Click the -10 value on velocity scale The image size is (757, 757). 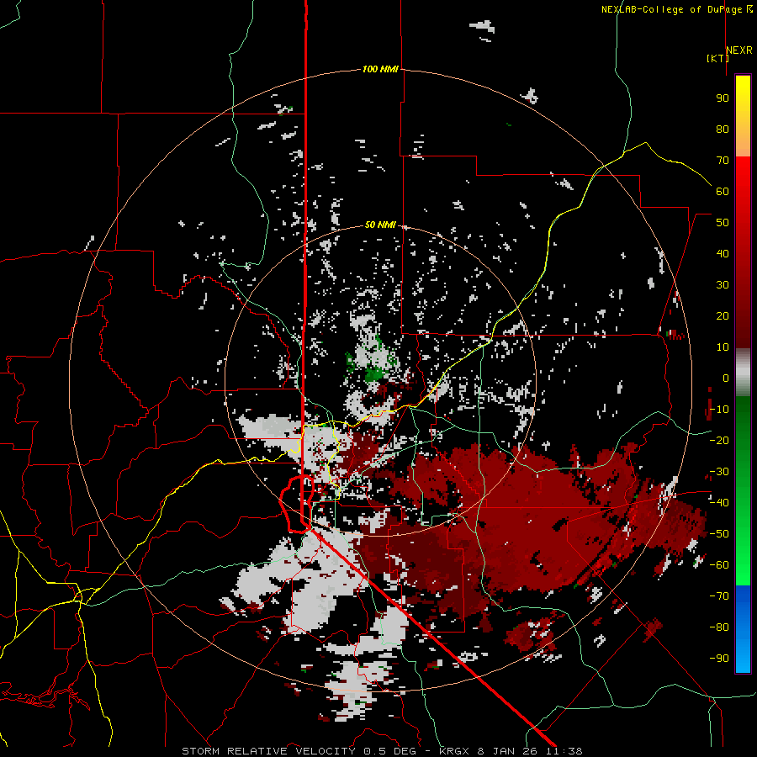[719, 410]
